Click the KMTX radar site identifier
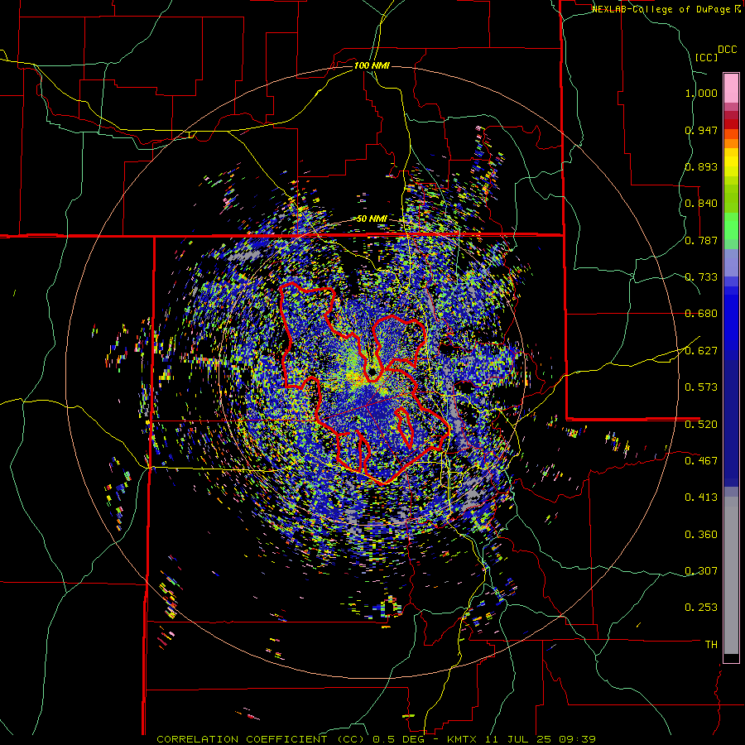Image resolution: width=745 pixels, height=745 pixels. click(464, 739)
